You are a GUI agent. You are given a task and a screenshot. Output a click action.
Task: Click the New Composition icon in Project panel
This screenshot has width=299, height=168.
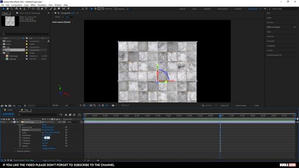(x=10, y=106)
